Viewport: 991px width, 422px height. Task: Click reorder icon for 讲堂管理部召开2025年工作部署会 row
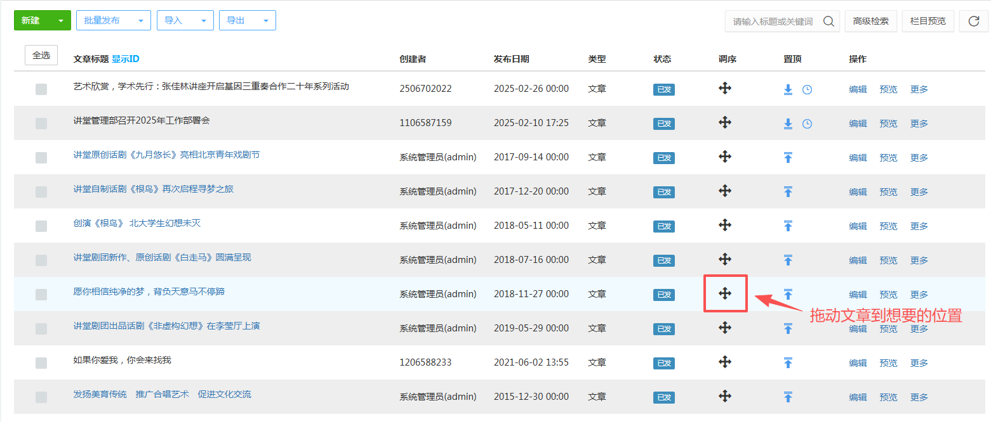click(725, 122)
